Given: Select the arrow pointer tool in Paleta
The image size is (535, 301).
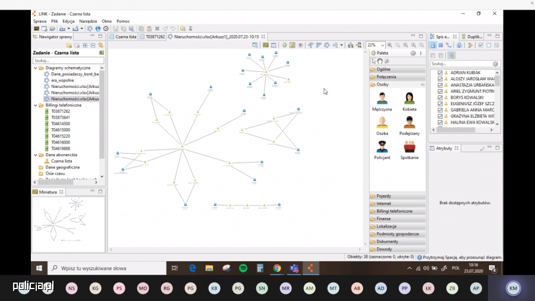Looking at the screenshot, I should click(374, 61).
